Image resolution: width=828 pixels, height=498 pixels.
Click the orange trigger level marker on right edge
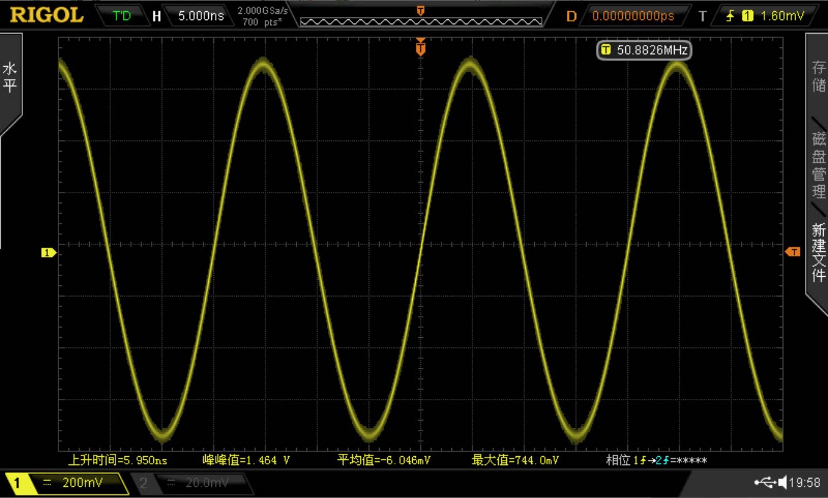793,252
